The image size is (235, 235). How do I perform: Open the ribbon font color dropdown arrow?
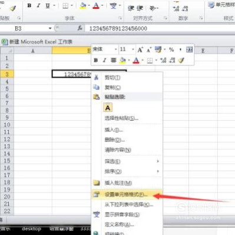(102, 6)
